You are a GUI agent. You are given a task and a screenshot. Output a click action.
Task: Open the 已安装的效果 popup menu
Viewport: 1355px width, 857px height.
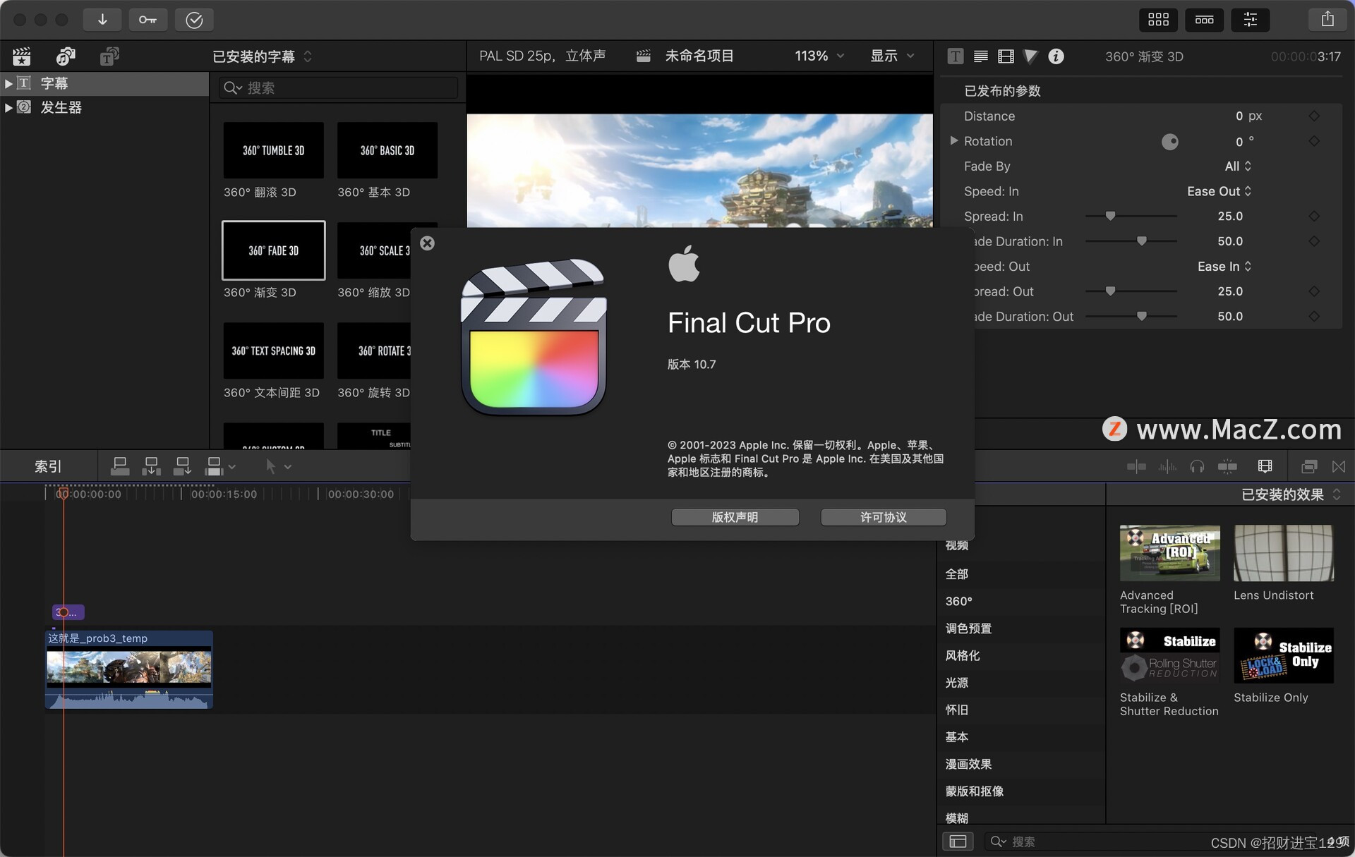[x=1291, y=494]
